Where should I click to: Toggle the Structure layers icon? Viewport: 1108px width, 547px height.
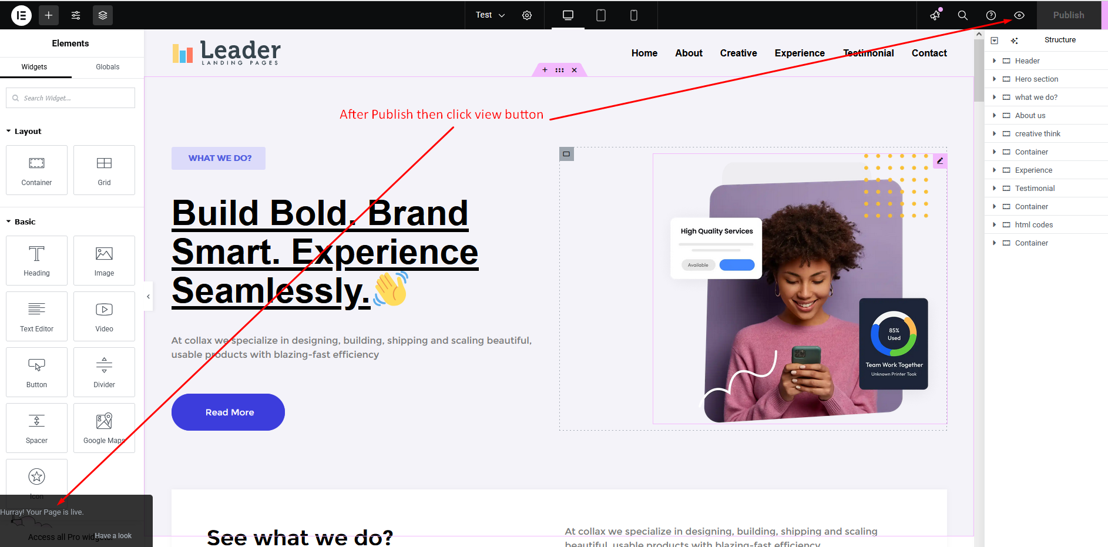click(x=103, y=15)
